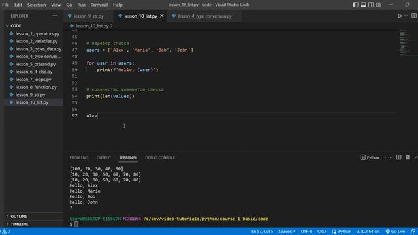Click Python terminal profile label
Screen dimensions: 418x235
pos(370,157)
